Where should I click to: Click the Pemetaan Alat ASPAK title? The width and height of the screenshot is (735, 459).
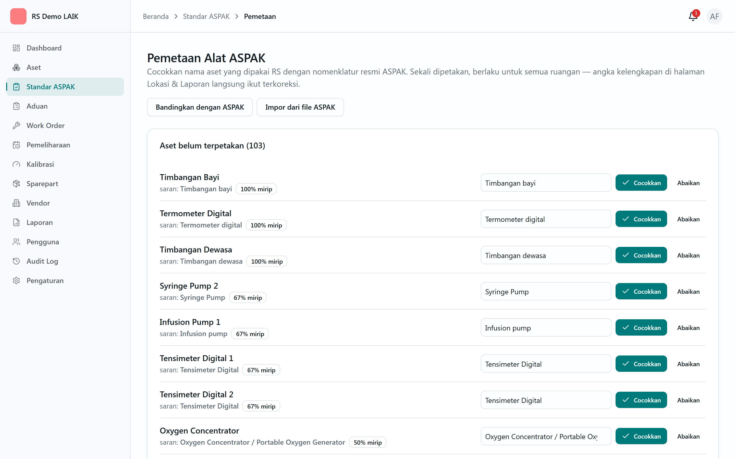coord(206,58)
